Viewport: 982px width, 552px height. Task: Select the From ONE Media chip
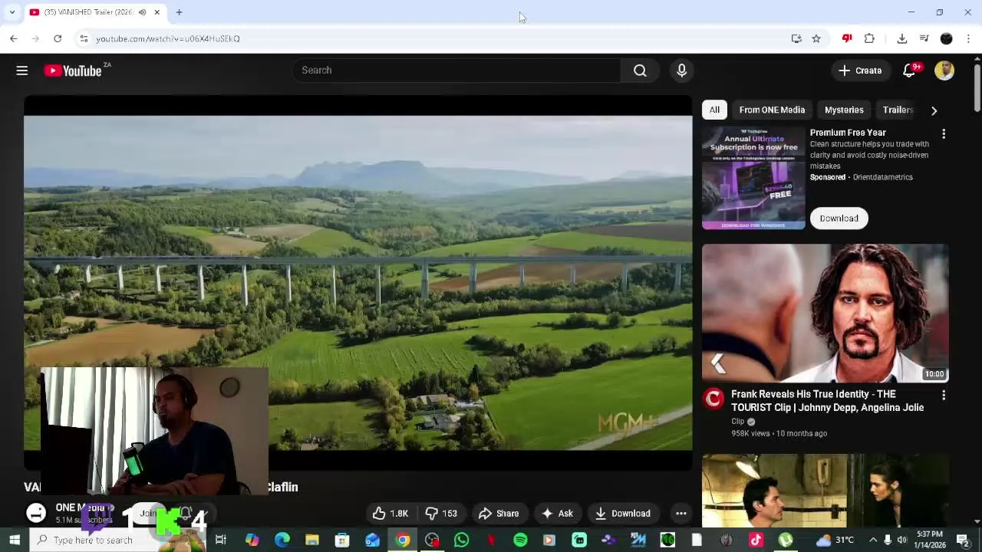coord(772,110)
